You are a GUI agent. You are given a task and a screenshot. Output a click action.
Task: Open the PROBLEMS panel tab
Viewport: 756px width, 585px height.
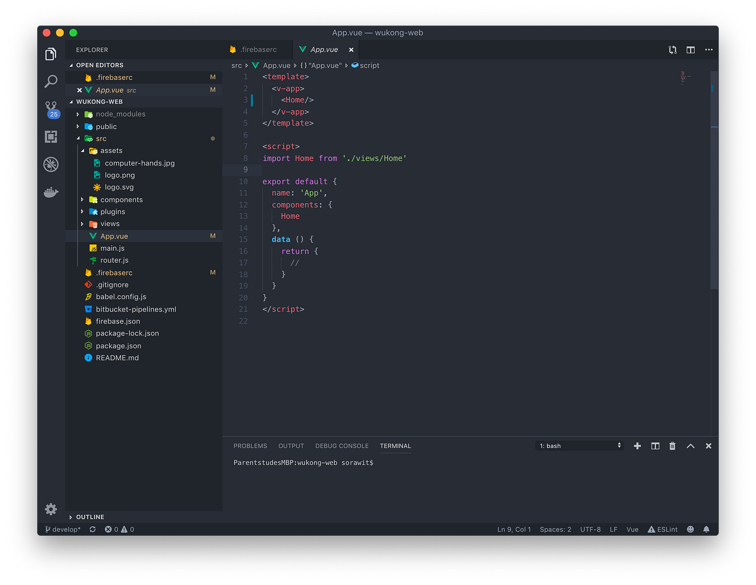click(250, 446)
